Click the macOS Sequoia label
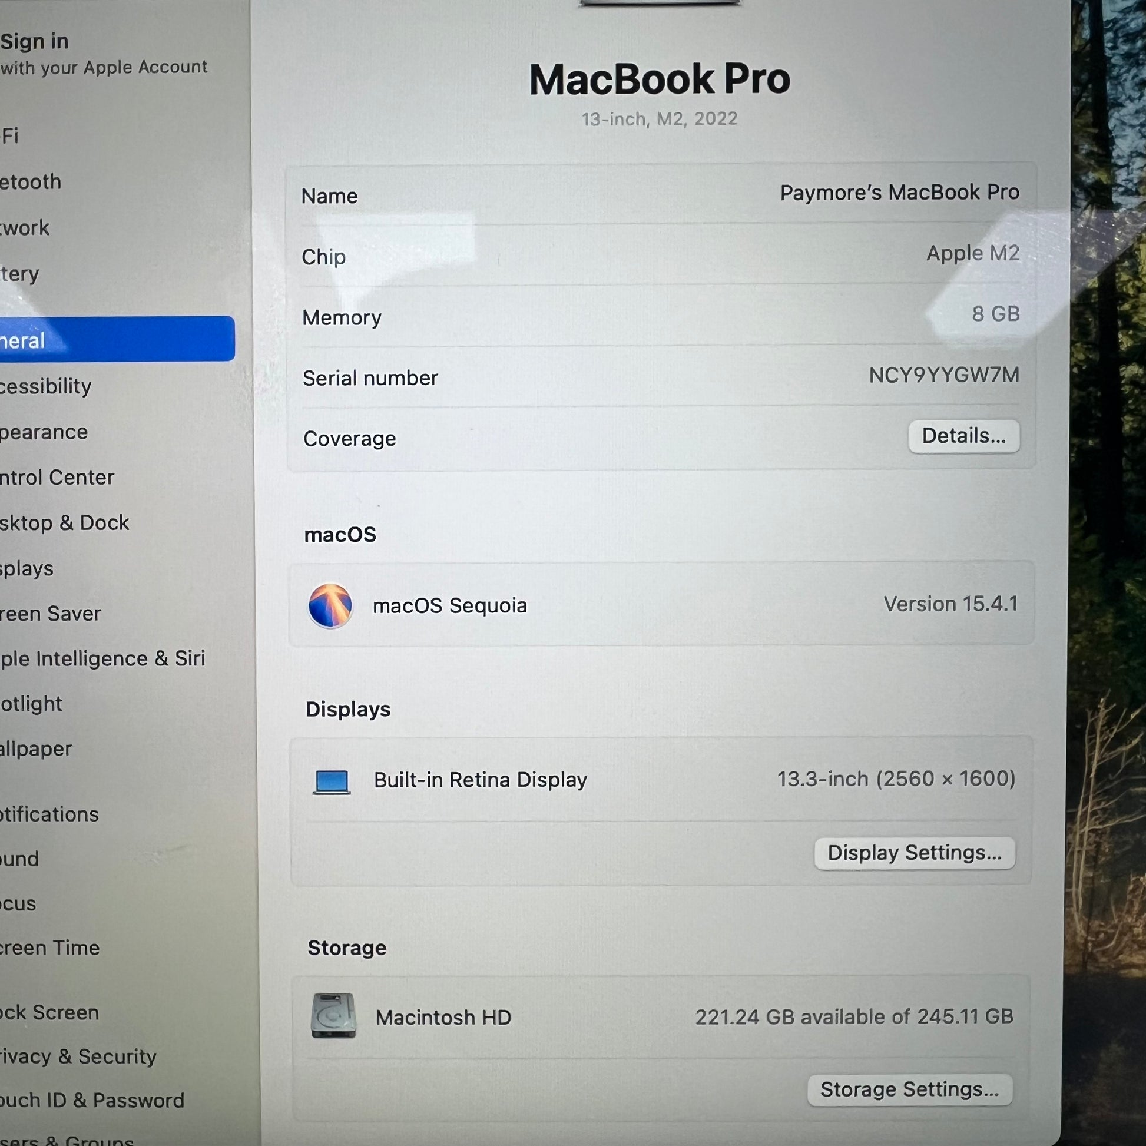1146x1146 pixels. 449,605
